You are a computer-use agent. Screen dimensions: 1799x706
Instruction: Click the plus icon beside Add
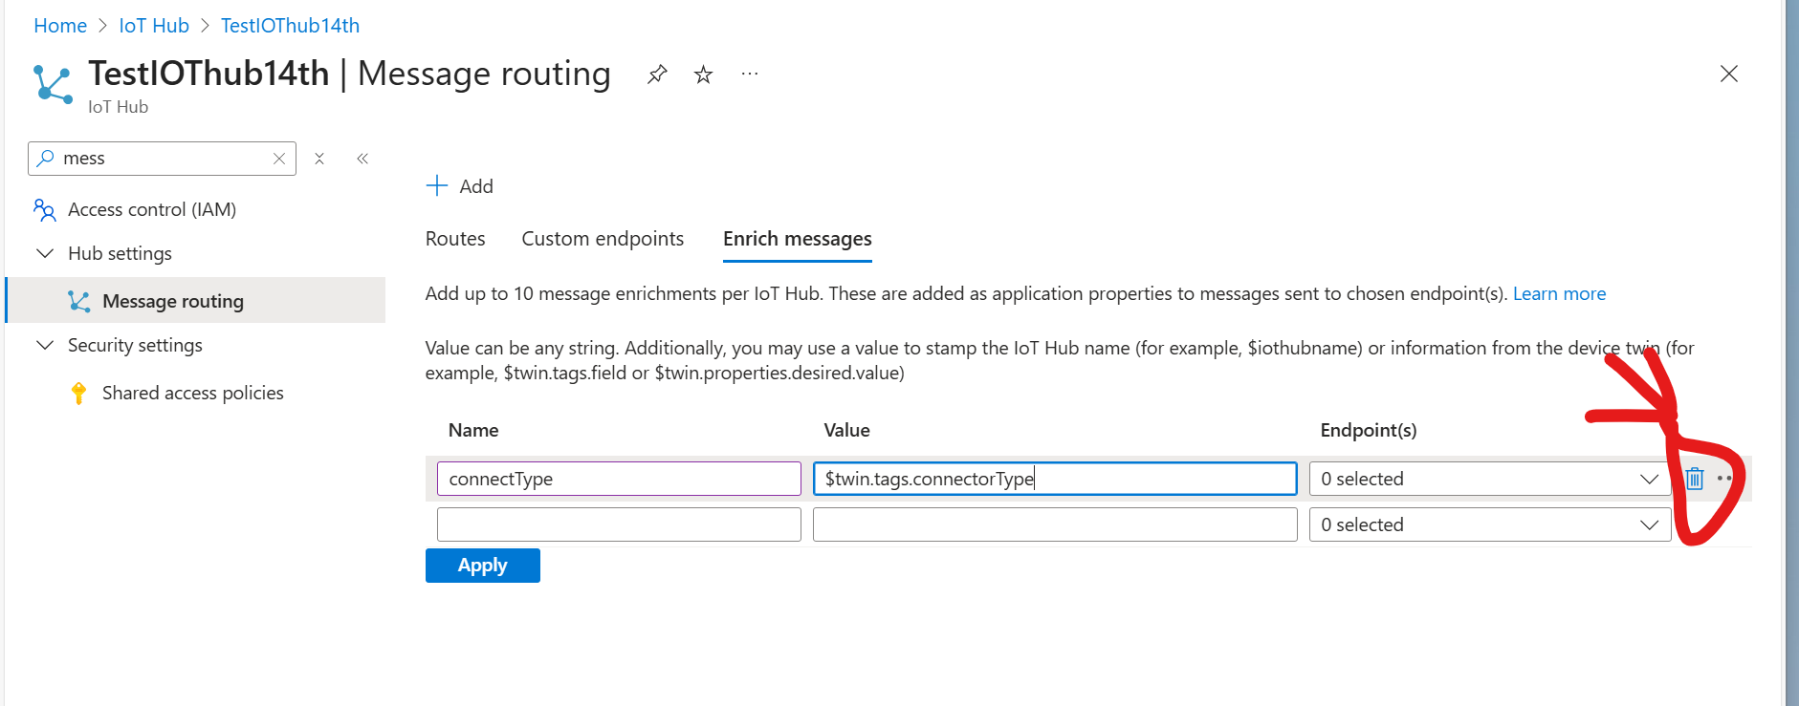point(437,185)
